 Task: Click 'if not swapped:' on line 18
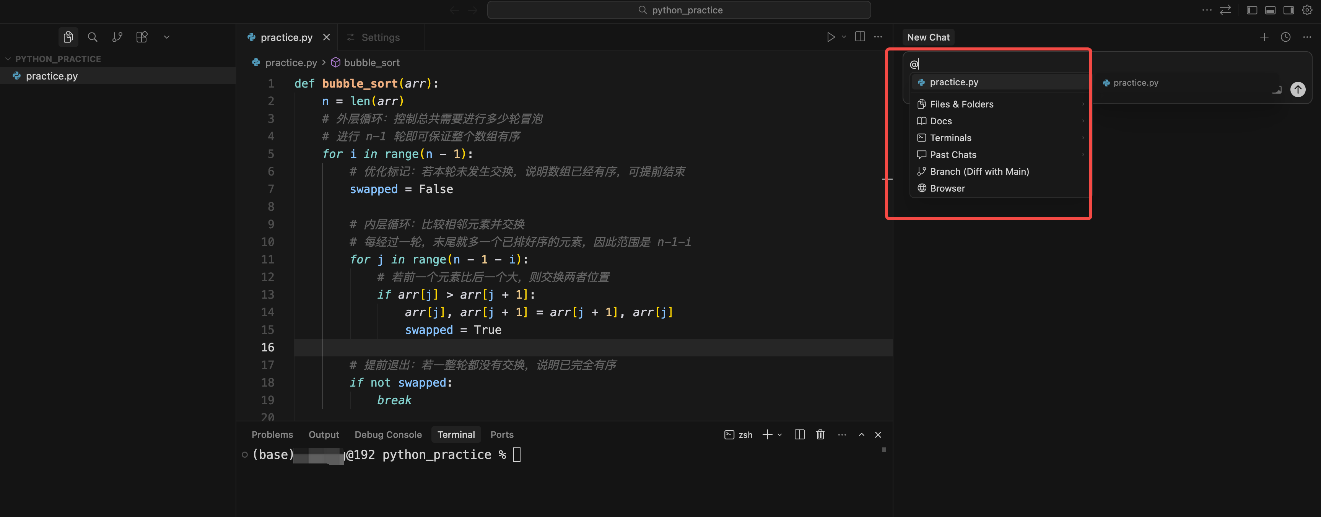click(400, 383)
